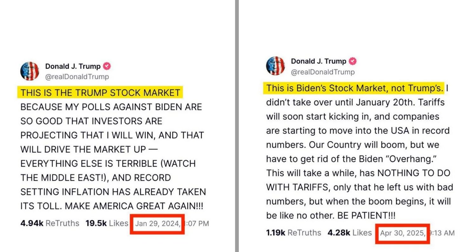
Task: Click the Jan 29, 2024 date stamp
Action: pos(158,223)
